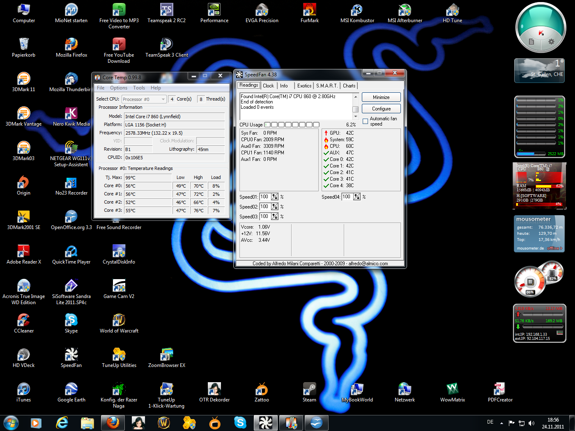Switch to the Clock tab in SpeedFan
Image resolution: width=575 pixels, height=431 pixels.
pos(268,86)
